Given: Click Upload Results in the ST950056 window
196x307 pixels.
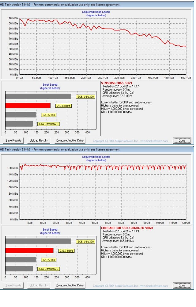Looking at the screenshot, I should pos(39,140).
